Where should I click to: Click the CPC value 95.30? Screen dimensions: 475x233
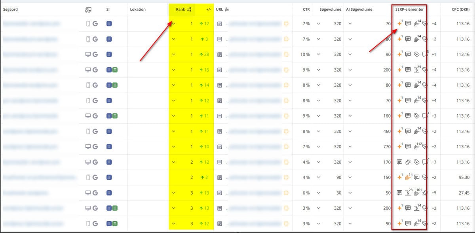(464, 178)
